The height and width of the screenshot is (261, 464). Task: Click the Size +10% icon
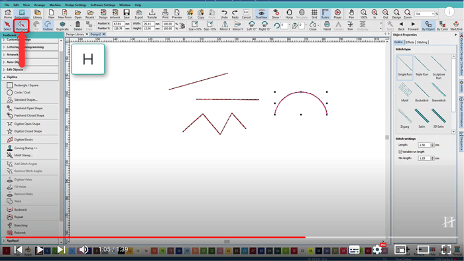pyautogui.click(x=195, y=26)
